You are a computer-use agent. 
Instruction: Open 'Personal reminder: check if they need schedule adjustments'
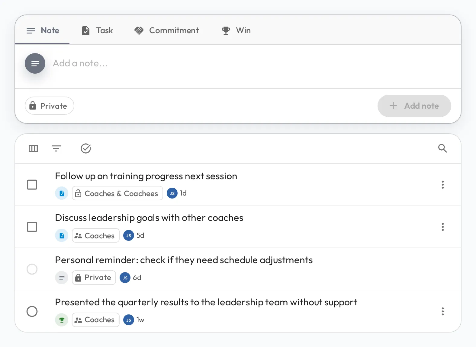point(184,260)
